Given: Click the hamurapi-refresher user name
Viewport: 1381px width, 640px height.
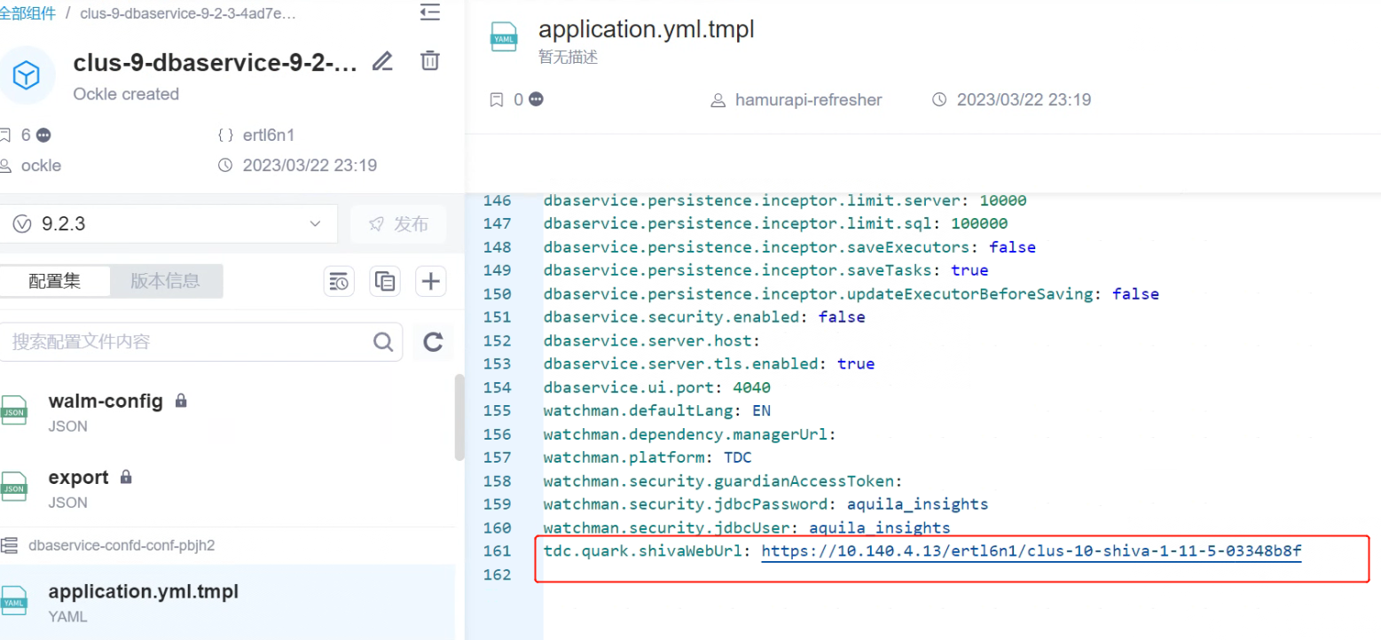Looking at the screenshot, I should pyautogui.click(x=808, y=100).
